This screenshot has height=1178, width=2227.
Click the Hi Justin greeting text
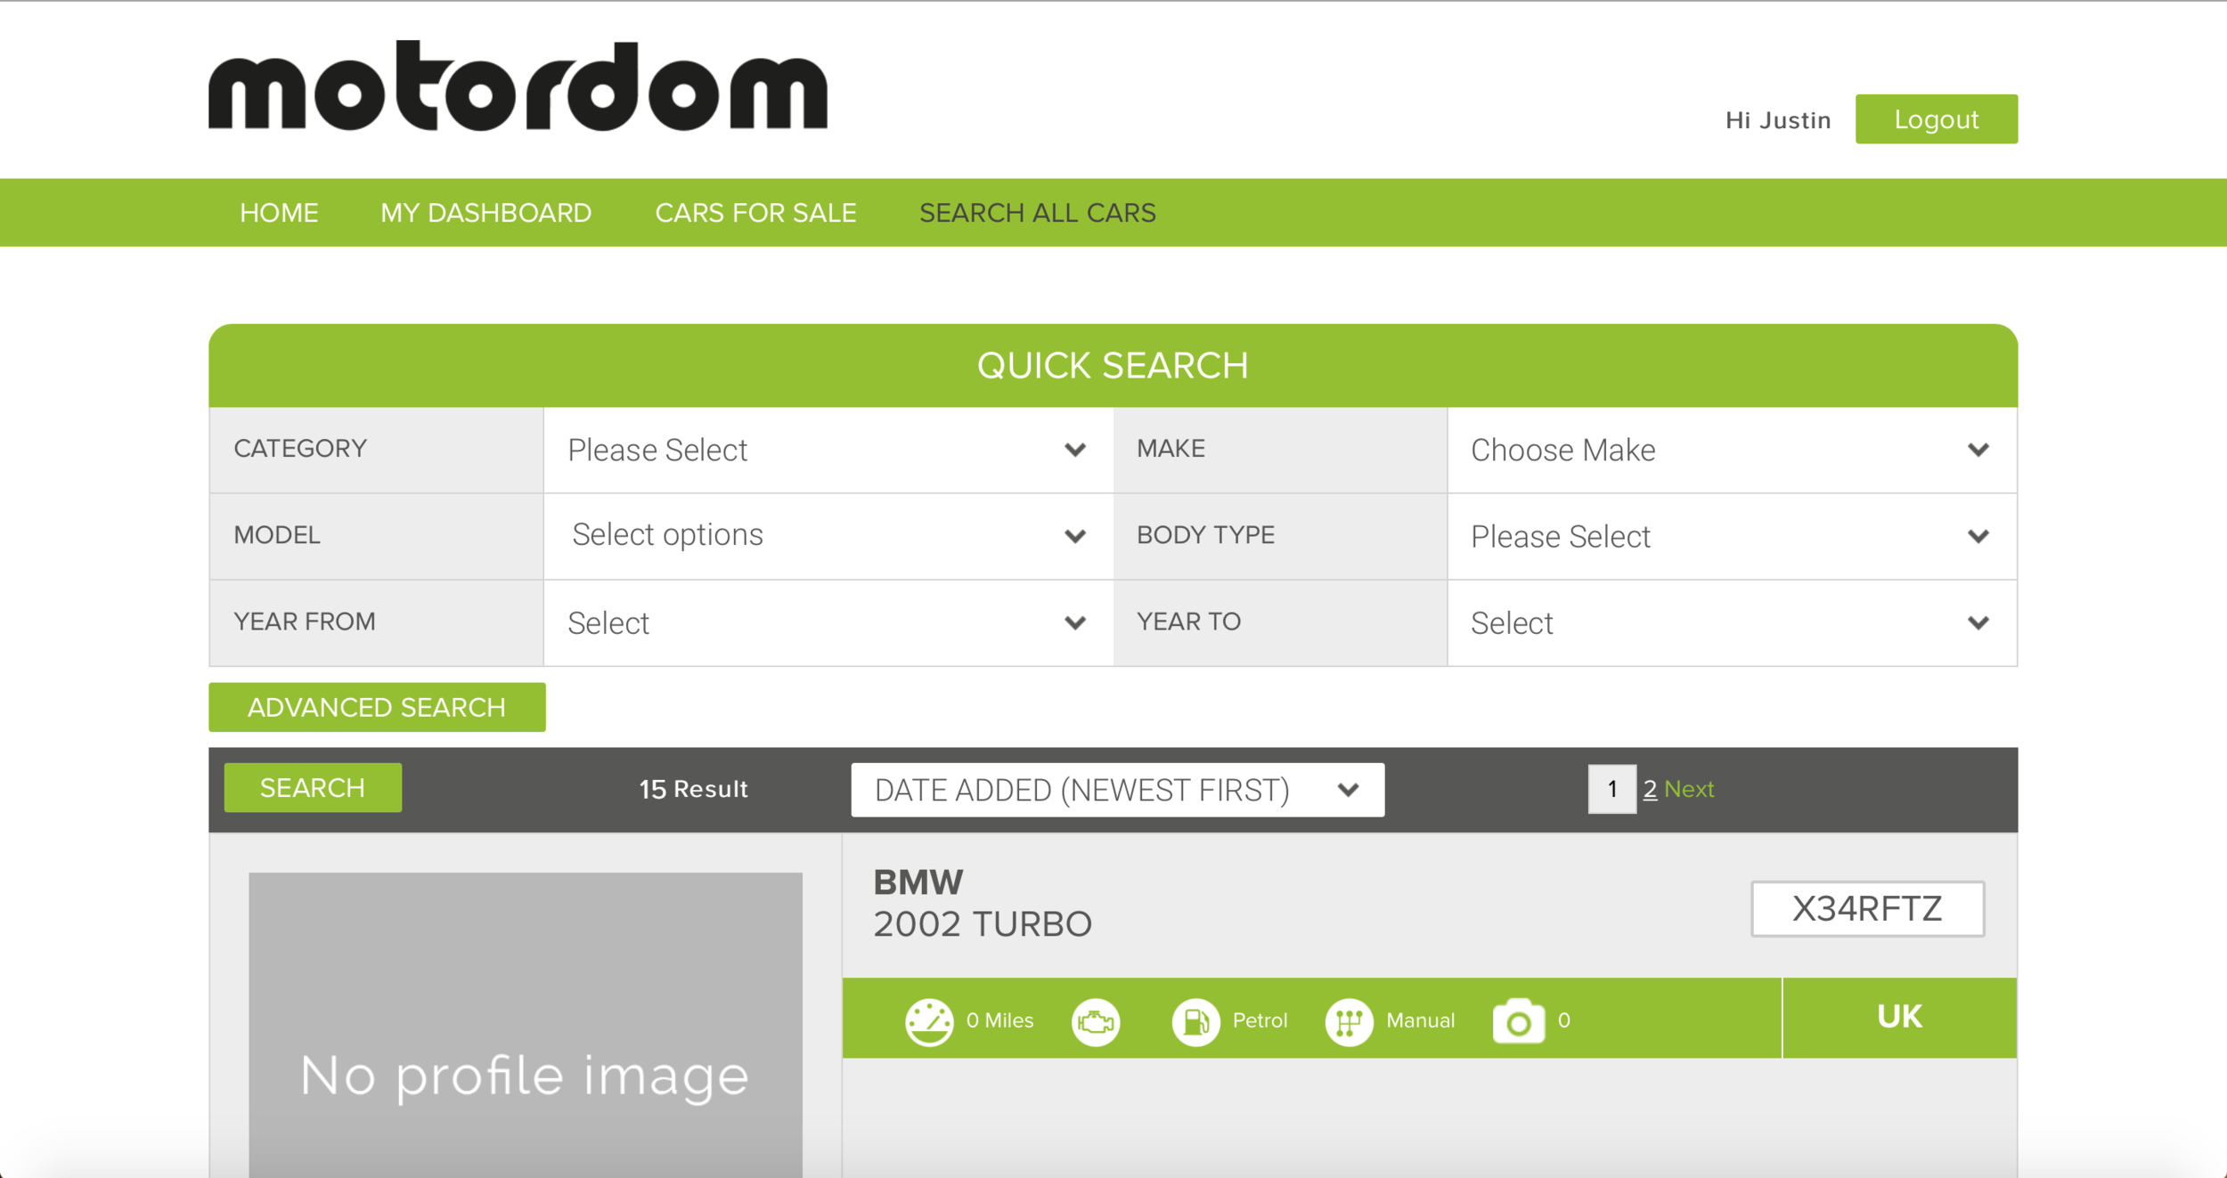pos(1778,120)
